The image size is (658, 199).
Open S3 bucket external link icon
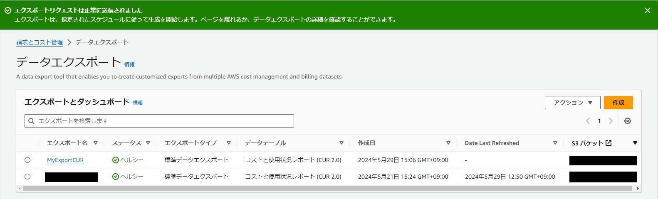click(609, 143)
